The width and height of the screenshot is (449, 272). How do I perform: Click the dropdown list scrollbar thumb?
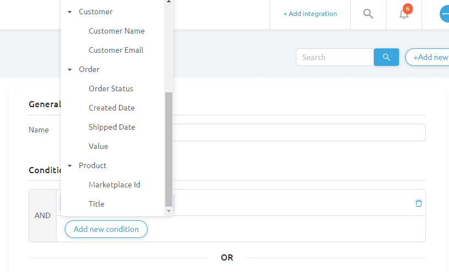coord(169,148)
